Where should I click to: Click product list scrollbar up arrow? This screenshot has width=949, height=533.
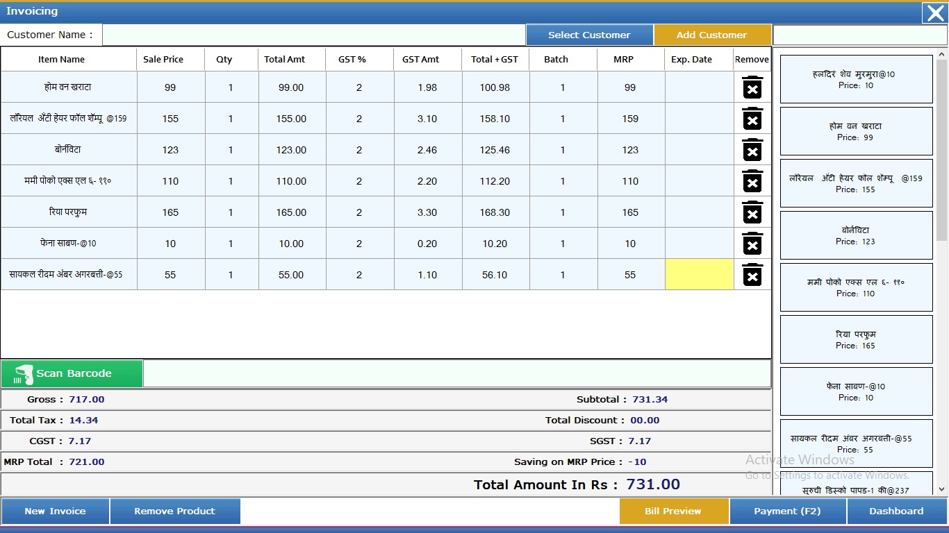[x=942, y=53]
